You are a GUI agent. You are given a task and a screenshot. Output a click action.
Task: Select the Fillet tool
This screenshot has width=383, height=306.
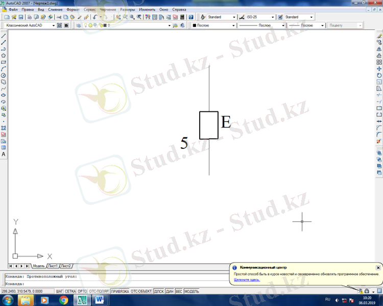click(x=379, y=135)
